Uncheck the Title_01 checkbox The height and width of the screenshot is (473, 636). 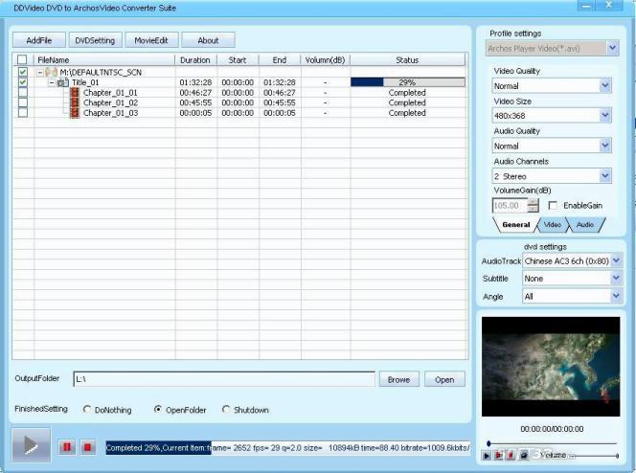(23, 82)
